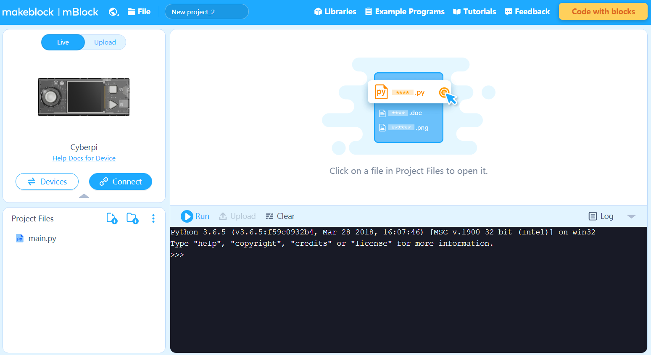Click the File folder icon
651x355 pixels.
132,12
